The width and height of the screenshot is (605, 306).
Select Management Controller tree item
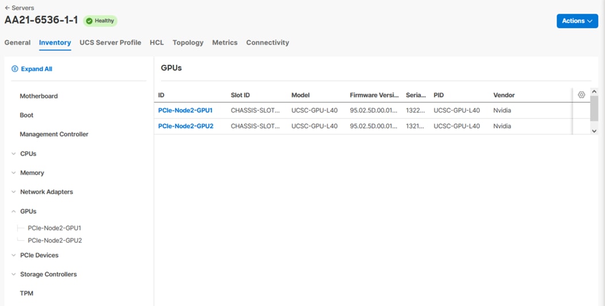pos(54,134)
